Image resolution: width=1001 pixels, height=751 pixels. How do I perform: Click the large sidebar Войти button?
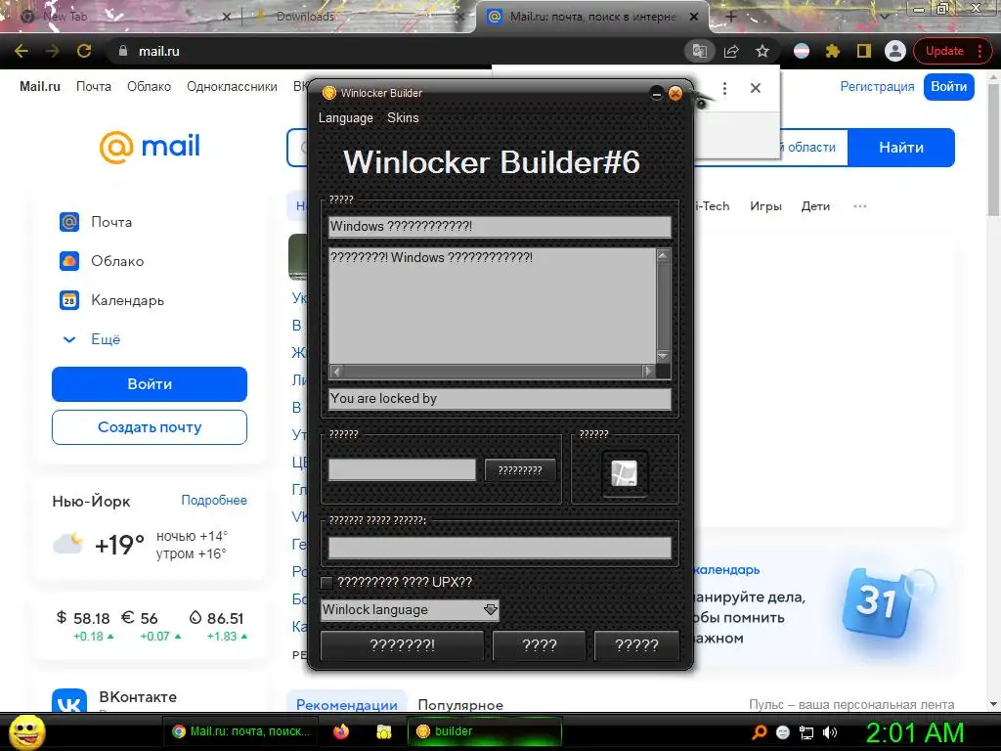click(x=150, y=383)
